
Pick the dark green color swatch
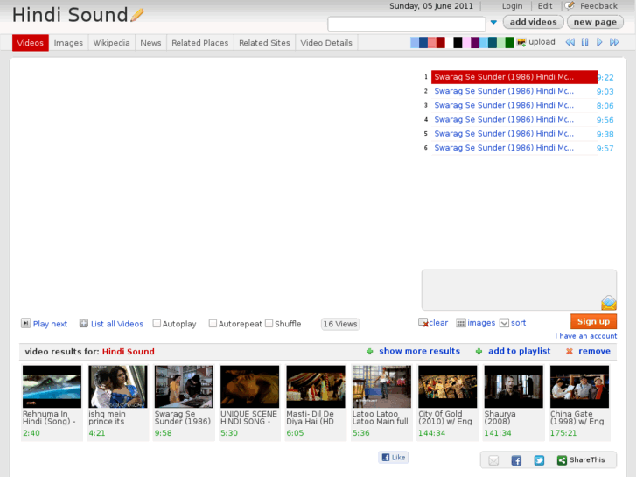click(x=509, y=42)
